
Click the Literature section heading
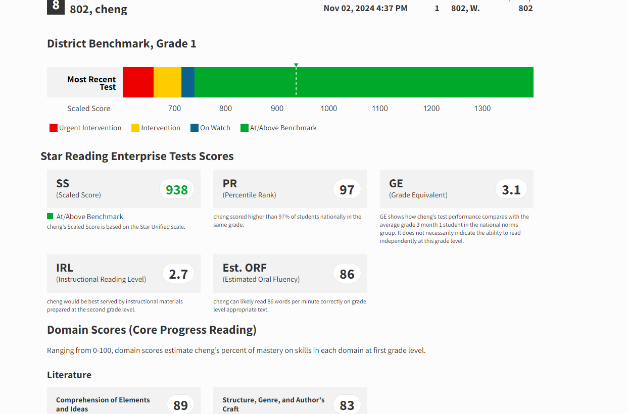tap(69, 375)
